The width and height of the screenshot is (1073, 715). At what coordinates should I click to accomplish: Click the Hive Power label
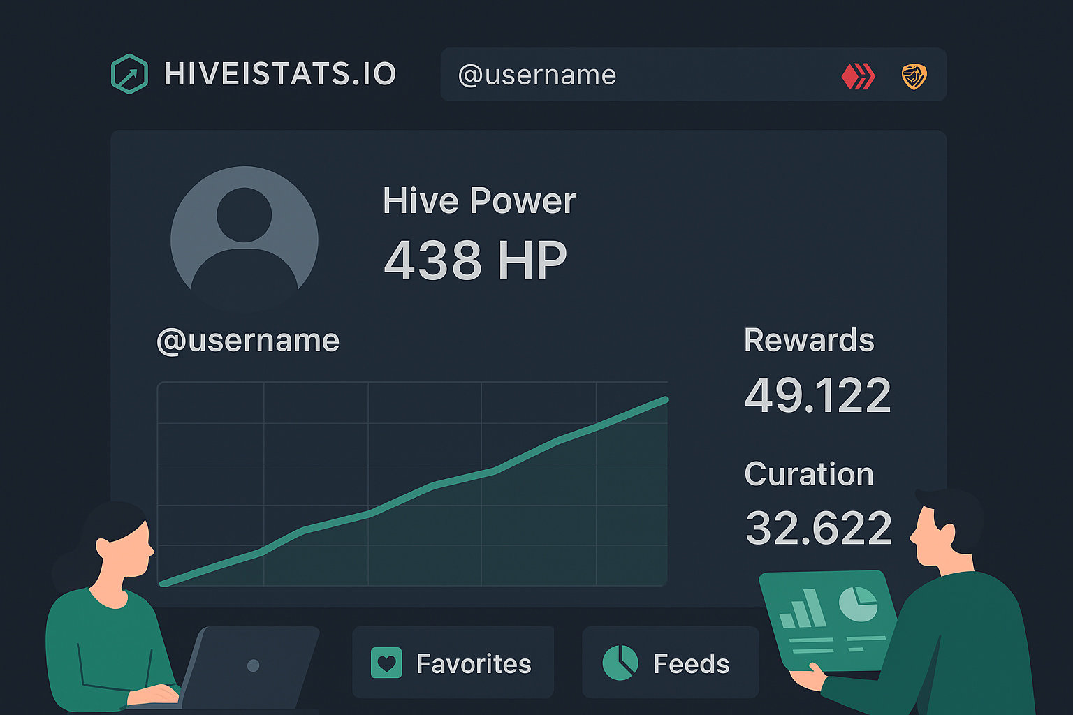479,201
